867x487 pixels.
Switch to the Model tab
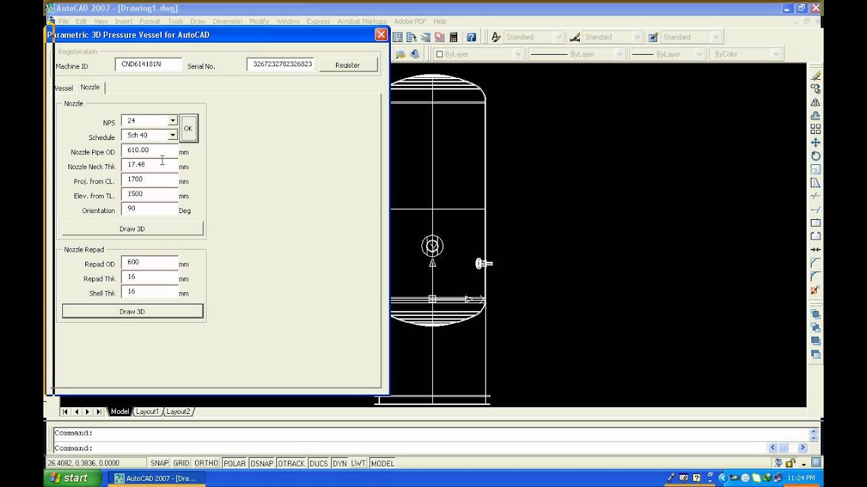(119, 411)
